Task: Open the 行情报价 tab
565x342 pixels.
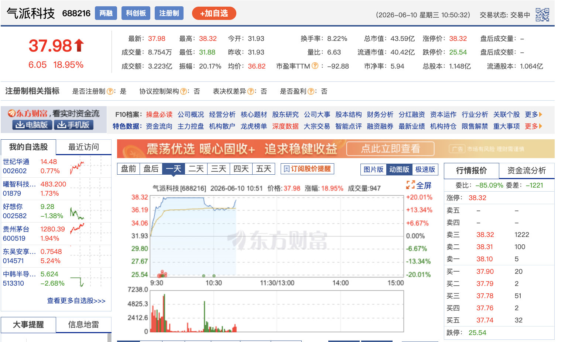Action: click(472, 171)
